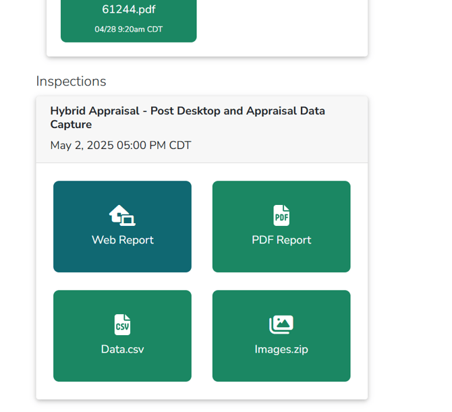Click the "Images.zip" label text
Image resolution: width=452 pixels, height=412 pixels.
[x=281, y=349]
